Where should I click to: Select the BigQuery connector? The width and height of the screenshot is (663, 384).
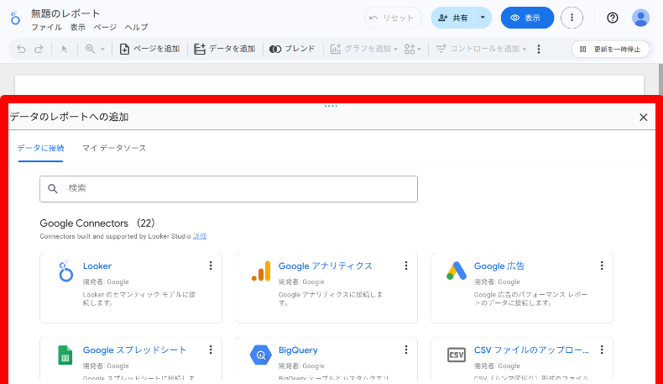pos(326,359)
